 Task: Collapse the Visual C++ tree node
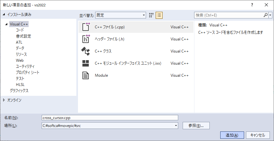coord(7,24)
